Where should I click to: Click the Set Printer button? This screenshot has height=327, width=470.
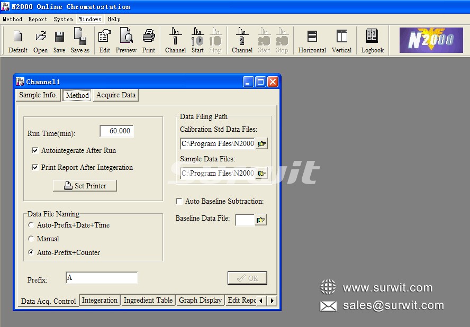tap(85, 186)
